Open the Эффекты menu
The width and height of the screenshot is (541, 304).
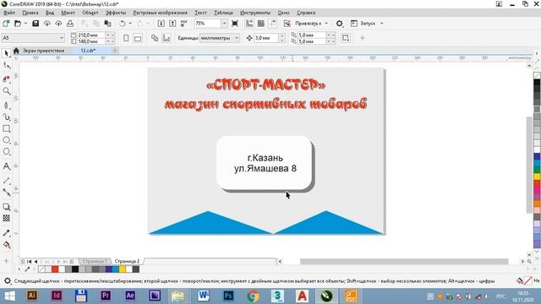click(116, 13)
